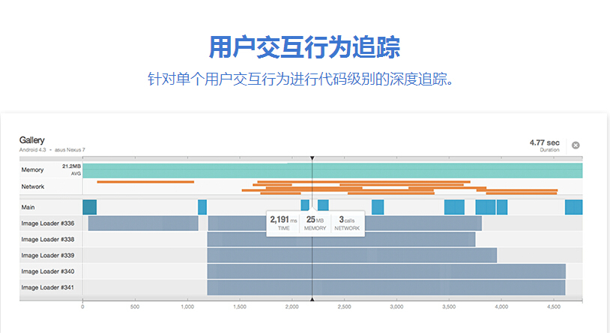Select the Main thread row label
Viewport: 610px width, 333px height.
tap(28, 207)
